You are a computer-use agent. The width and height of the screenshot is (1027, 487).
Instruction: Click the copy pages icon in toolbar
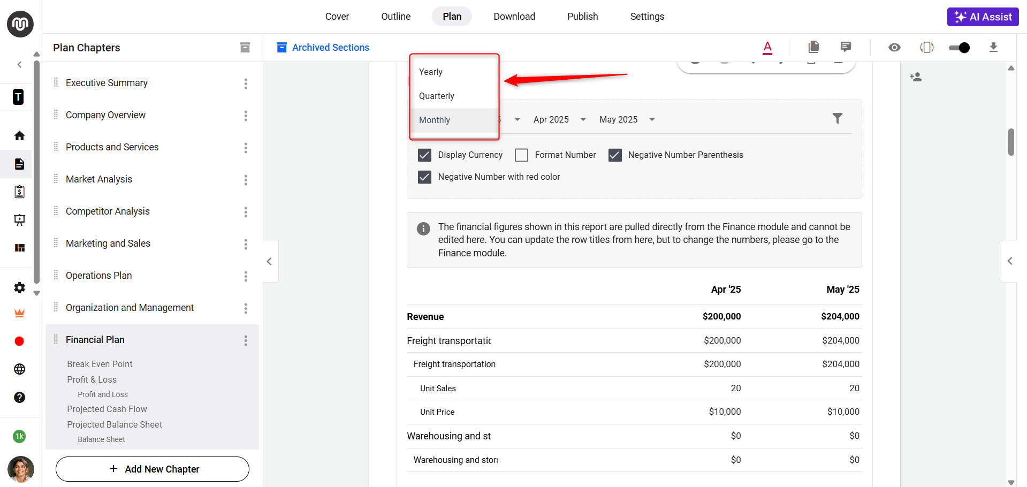(813, 47)
